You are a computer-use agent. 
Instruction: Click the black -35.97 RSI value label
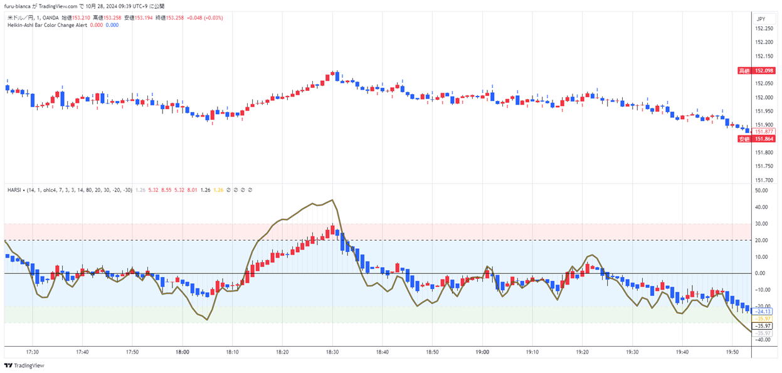763,326
